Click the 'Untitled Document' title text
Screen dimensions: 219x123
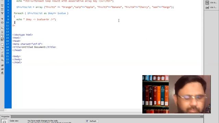point(34,47)
